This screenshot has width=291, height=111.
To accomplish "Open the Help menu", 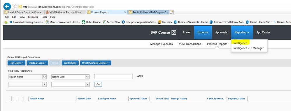I will (x=53, y=17).
